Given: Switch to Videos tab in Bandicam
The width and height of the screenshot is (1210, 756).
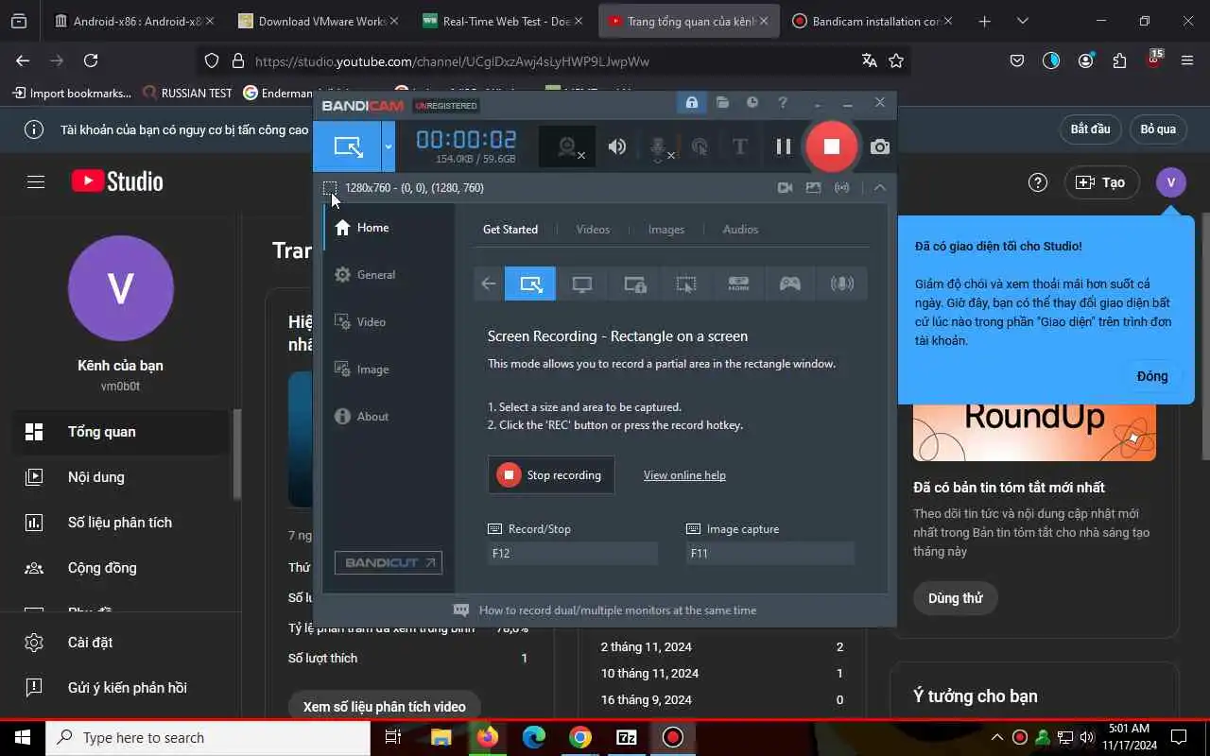Looking at the screenshot, I should 593,230.
